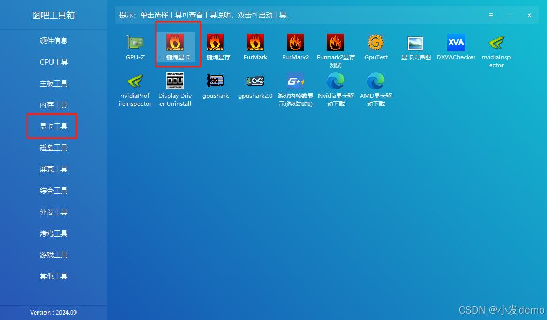Minimize the 图吧工具箱 window
Screen dimensions: 547x320
[x=510, y=16]
